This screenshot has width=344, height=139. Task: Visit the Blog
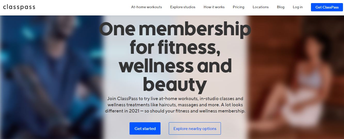click(x=281, y=7)
